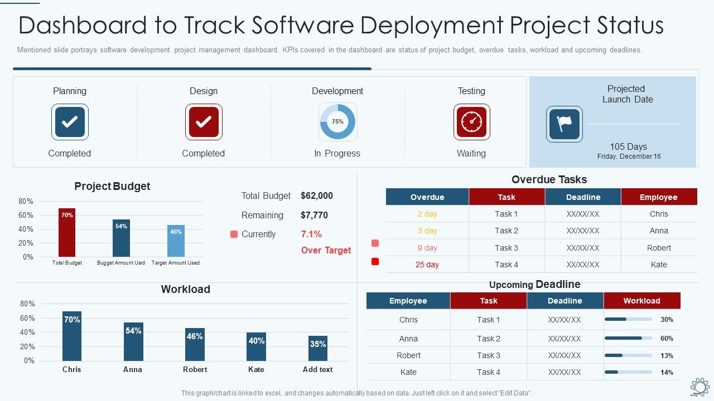Click the dark red marker beside 25 day row
The width and height of the screenshot is (714, 401).
click(x=375, y=261)
